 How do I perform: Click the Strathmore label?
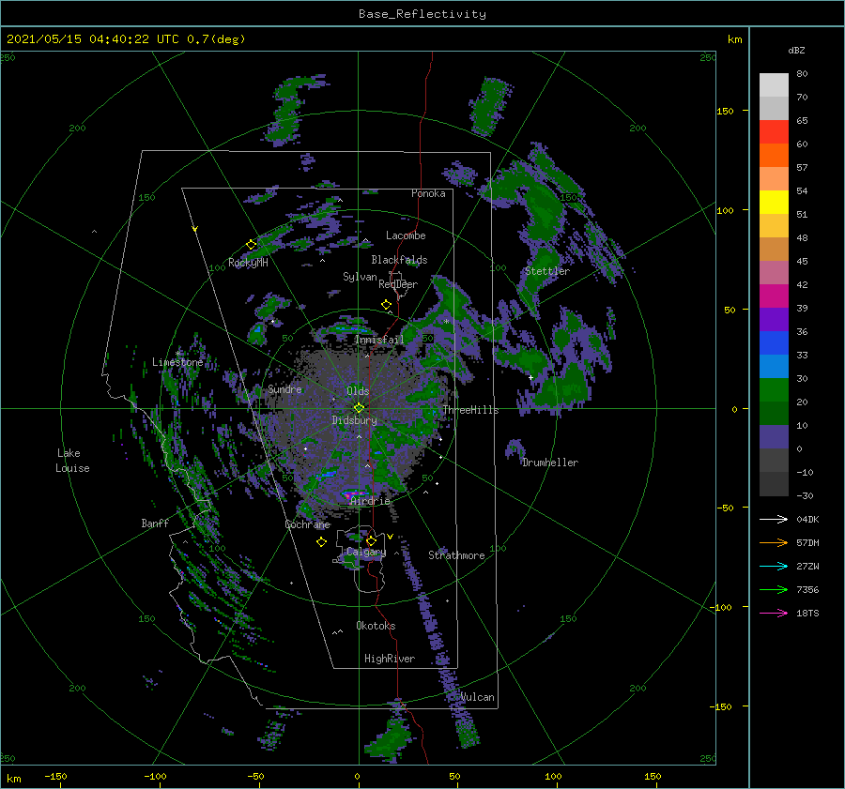click(456, 555)
